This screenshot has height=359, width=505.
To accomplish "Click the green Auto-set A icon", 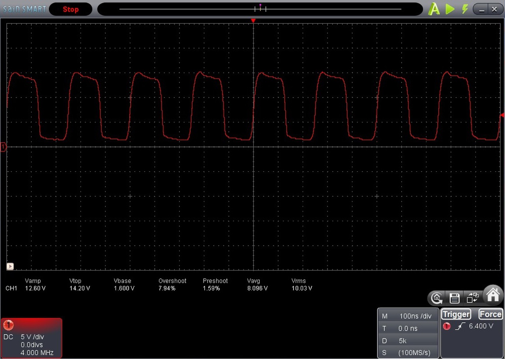I will [x=434, y=9].
